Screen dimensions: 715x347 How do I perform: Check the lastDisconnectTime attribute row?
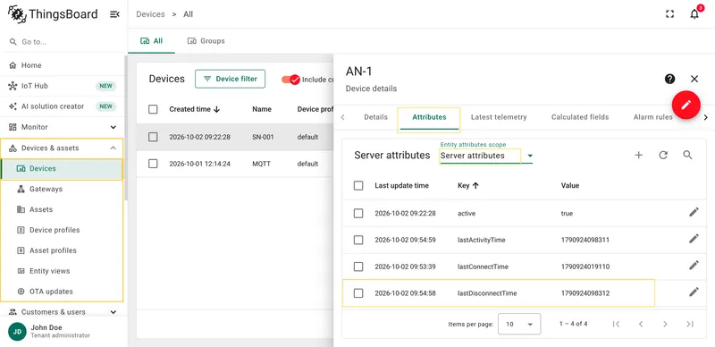tap(358, 293)
